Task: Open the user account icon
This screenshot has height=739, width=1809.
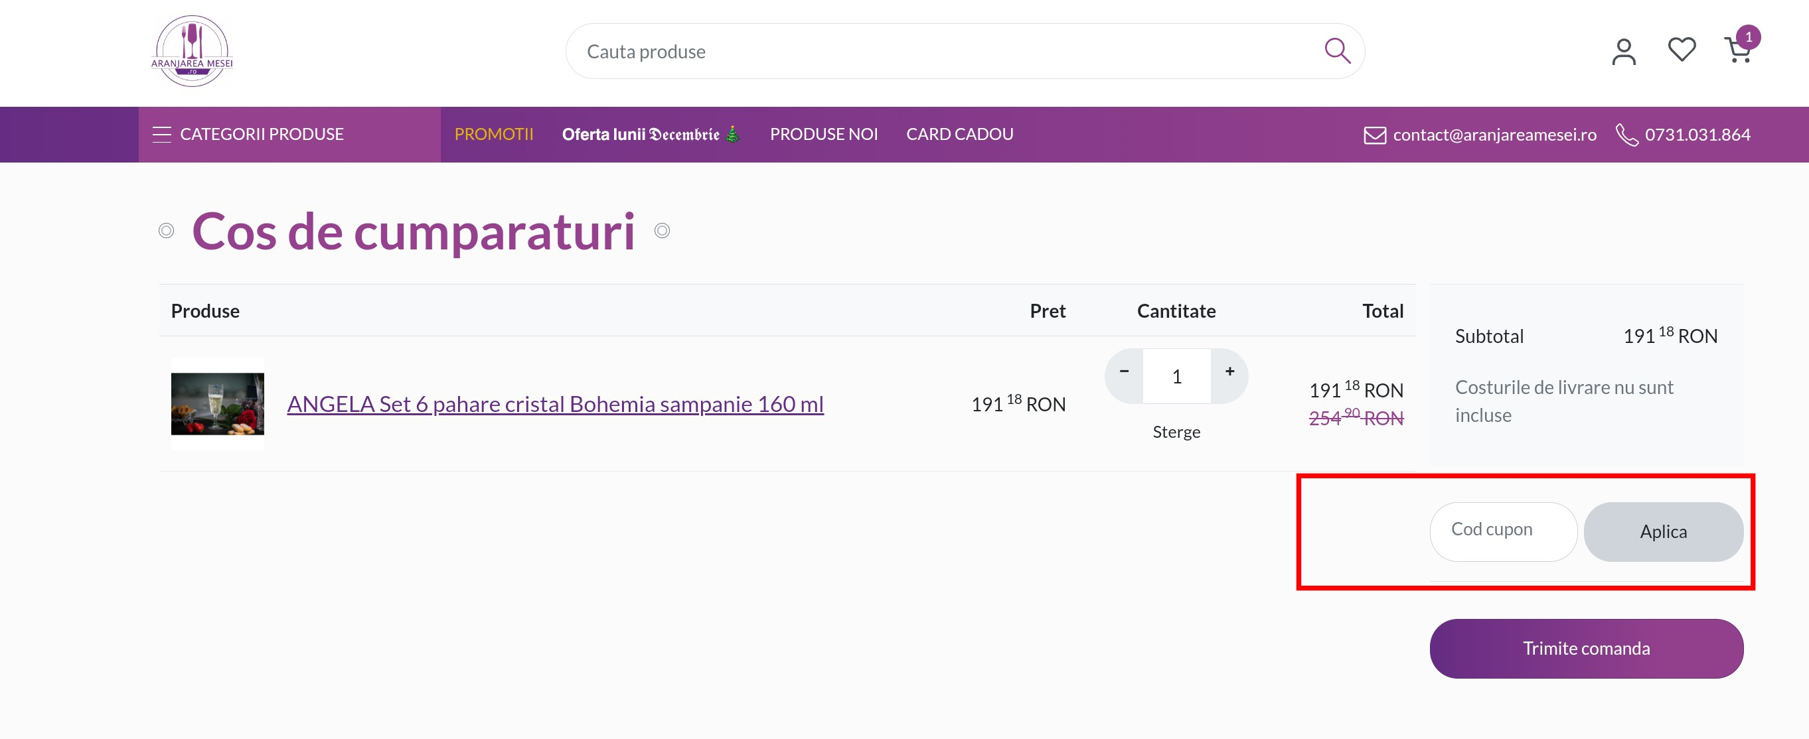Action: [1623, 50]
